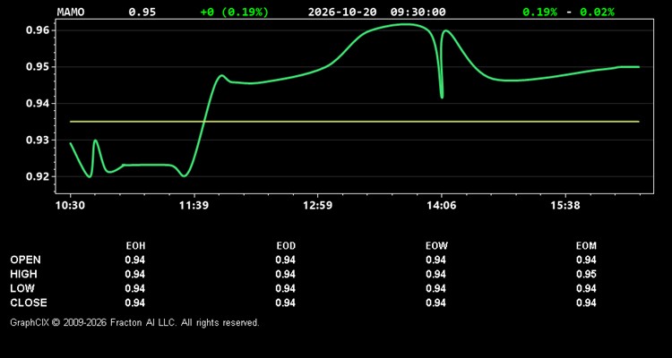Click the 2026-10-20 date label
Screen dimensions: 672x358
[x=342, y=12]
